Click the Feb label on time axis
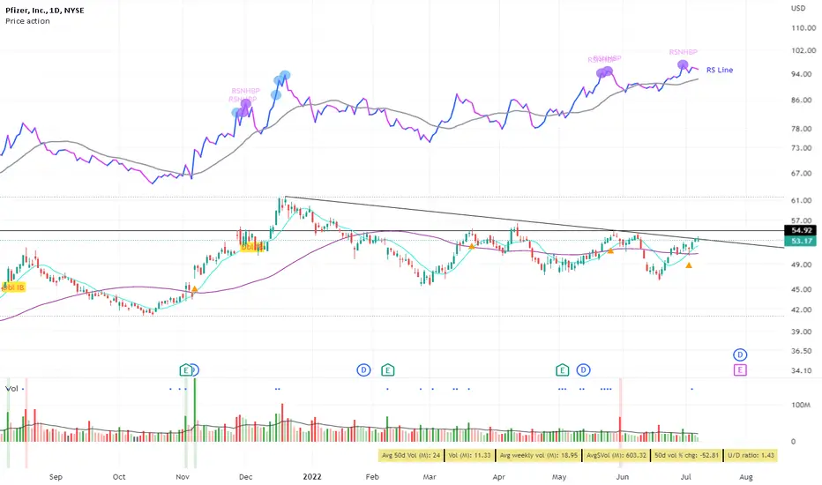The height and width of the screenshot is (485, 822). pos(371,476)
